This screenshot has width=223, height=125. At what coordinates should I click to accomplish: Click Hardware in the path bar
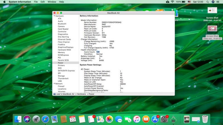coord(81,94)
